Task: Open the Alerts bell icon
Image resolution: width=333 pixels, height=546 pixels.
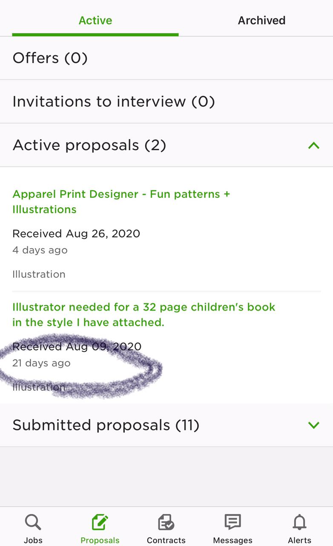Action: (x=299, y=522)
